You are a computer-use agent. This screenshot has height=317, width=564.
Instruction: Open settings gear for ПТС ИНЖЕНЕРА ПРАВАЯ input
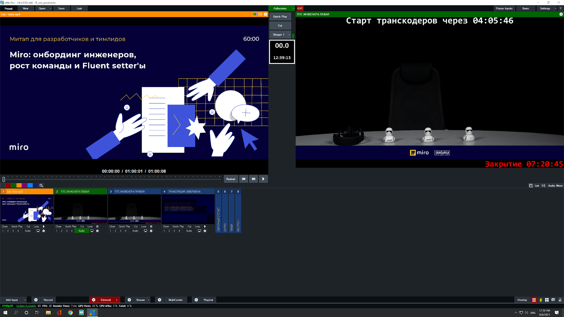pos(151,231)
